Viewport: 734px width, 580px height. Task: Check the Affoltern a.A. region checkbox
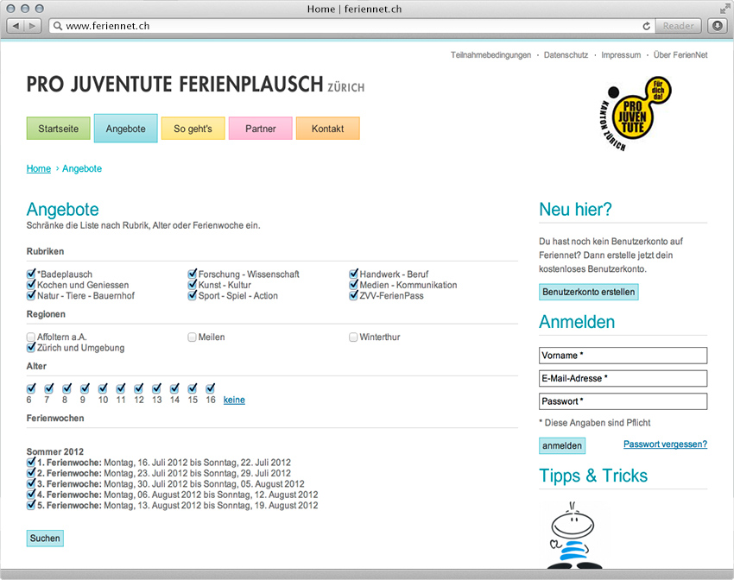click(x=31, y=337)
